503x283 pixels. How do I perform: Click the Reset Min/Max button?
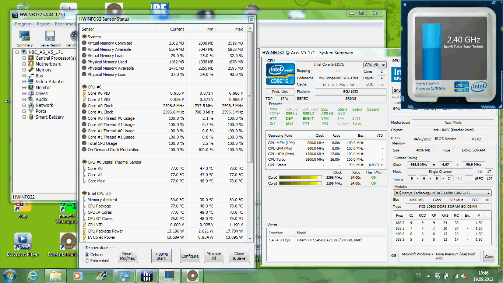pos(128,256)
